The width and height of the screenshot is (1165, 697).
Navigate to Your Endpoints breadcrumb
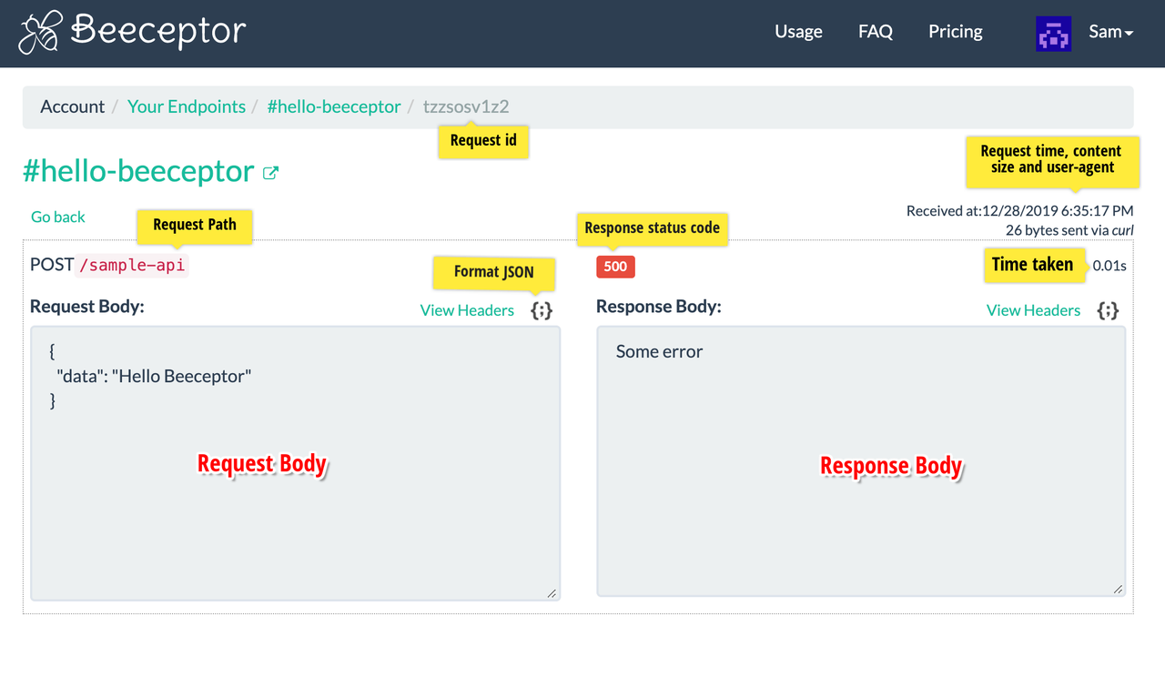coord(187,106)
